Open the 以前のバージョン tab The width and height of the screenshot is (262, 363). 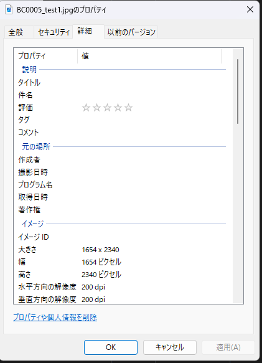click(x=131, y=32)
